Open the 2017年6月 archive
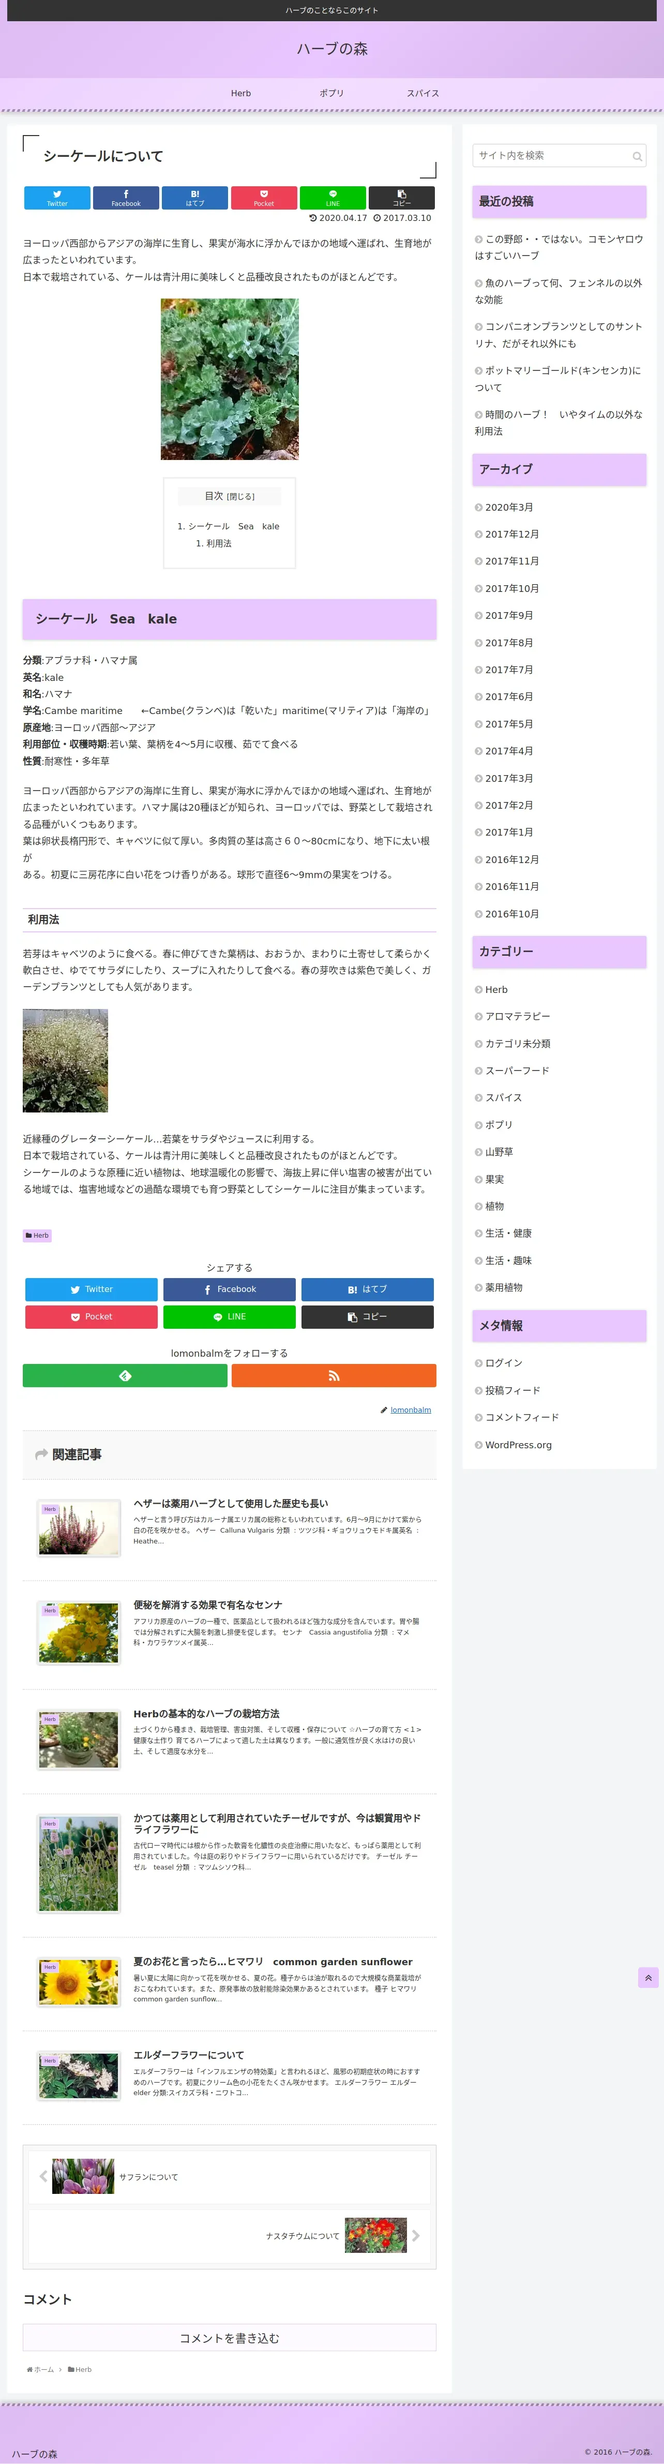This screenshot has height=2464, width=664. (509, 696)
